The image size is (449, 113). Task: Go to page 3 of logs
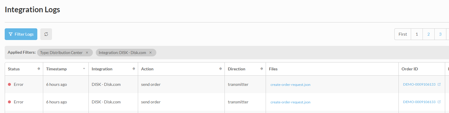coord(440,34)
